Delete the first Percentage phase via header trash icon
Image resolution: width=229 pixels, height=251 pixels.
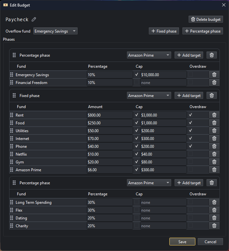coord(211,55)
